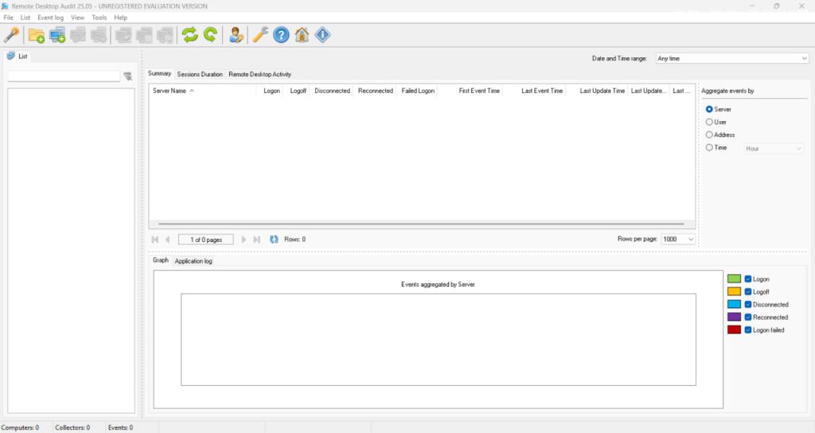Open help via blue question mark
Image resolution: width=815 pixels, height=433 pixels.
[x=281, y=35]
